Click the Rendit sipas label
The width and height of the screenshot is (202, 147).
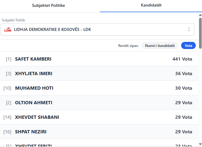click(128, 46)
